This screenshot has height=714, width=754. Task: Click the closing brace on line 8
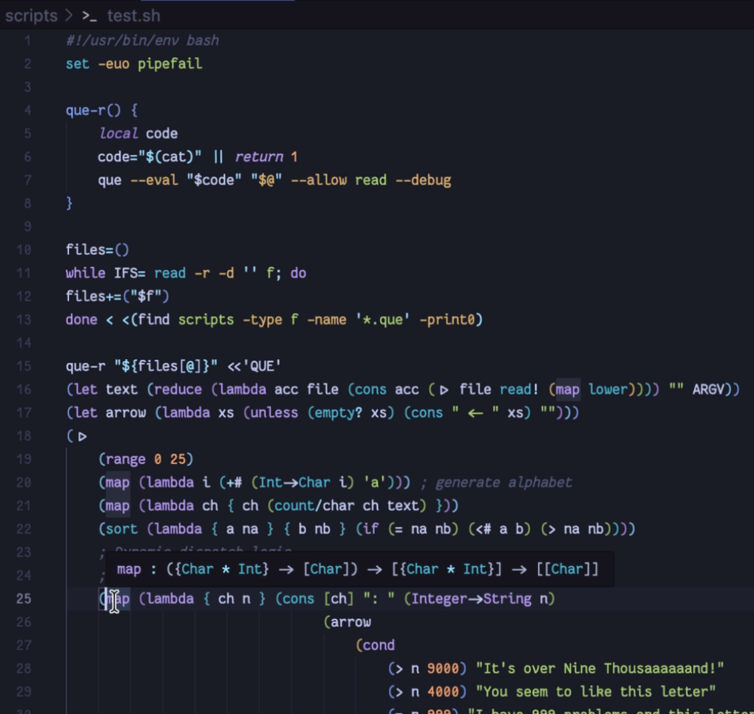(69, 203)
